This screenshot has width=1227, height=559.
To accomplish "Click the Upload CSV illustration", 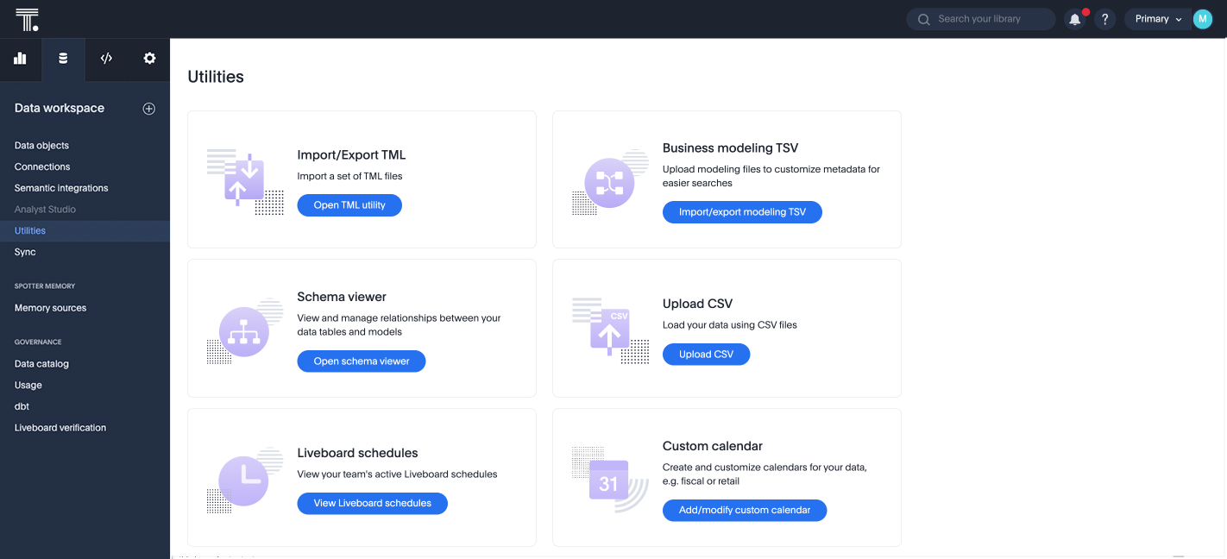I will (x=610, y=331).
